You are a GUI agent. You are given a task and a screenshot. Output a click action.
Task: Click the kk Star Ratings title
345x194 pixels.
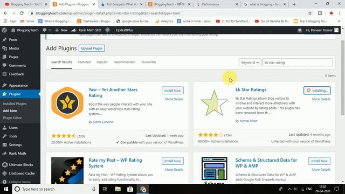[x=251, y=90]
